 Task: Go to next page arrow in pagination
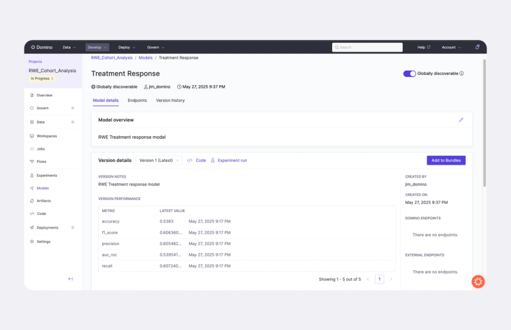[391, 279]
